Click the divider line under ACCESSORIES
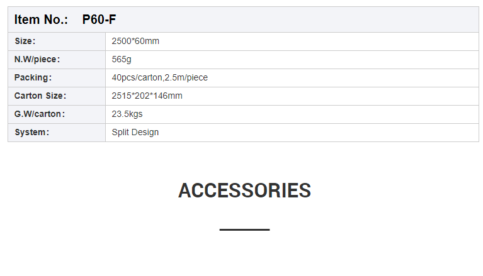The image size is (483, 276). click(x=244, y=229)
